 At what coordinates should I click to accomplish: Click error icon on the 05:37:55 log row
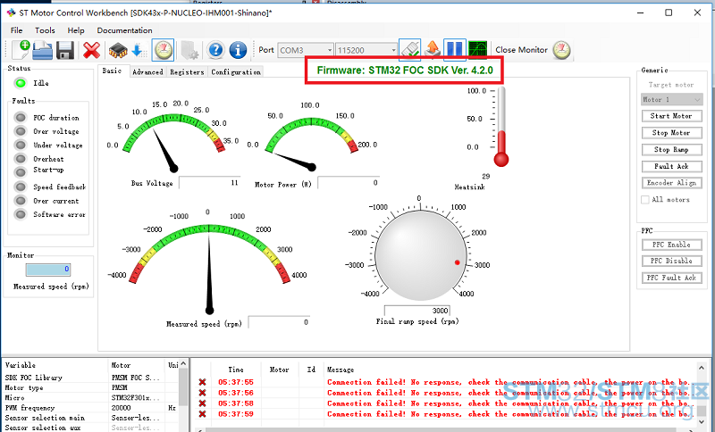[202, 382]
